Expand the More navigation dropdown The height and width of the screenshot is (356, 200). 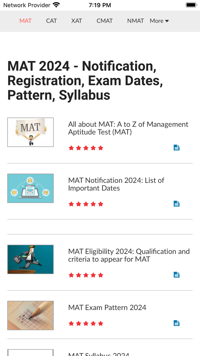pos(159,21)
